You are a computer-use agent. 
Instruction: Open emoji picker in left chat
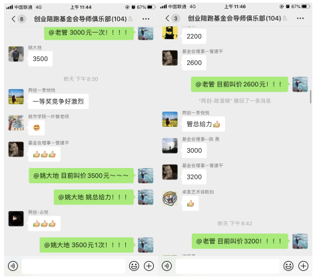(134, 266)
